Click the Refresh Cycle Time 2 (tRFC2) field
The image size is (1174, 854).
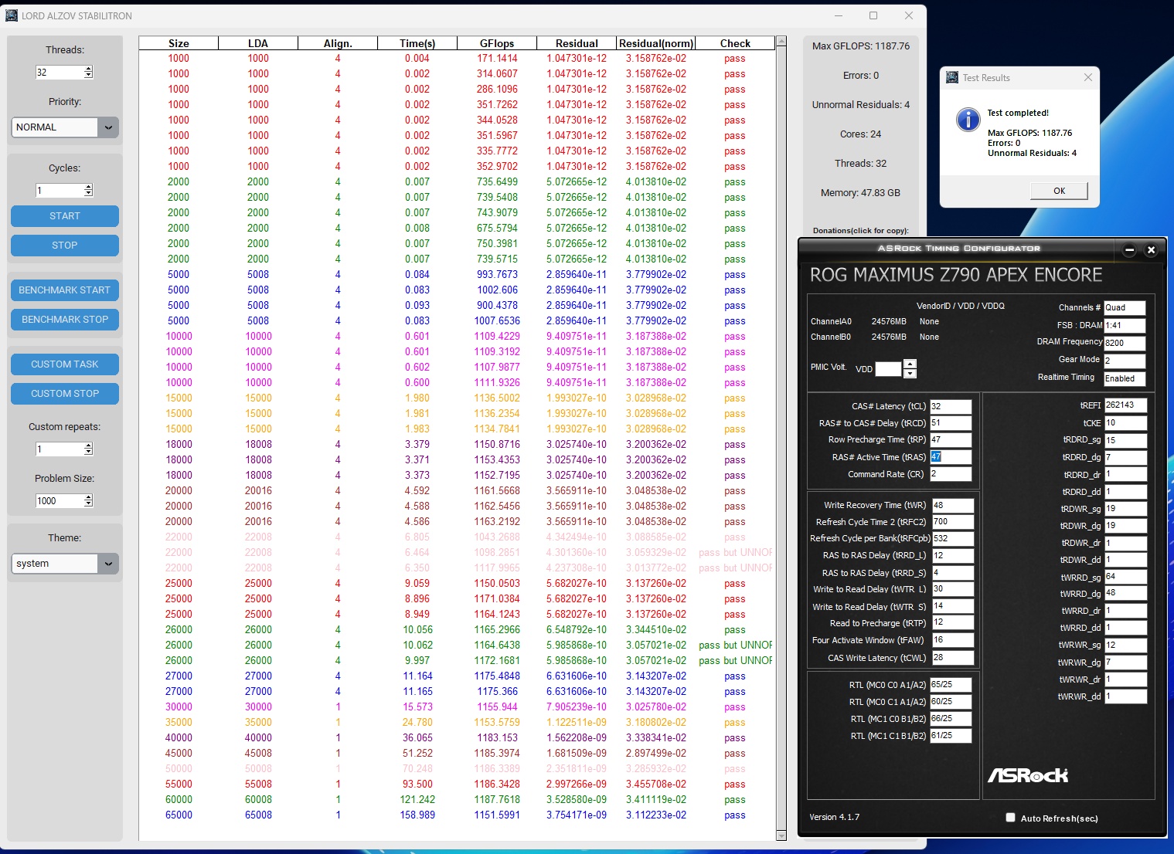(953, 522)
